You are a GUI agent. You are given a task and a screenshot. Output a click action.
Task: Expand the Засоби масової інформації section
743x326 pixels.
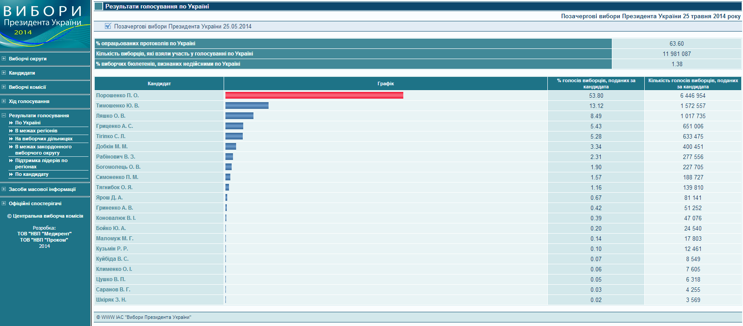(x=4, y=189)
